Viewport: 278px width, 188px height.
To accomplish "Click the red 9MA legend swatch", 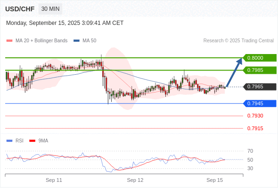I will tap(32, 141).
